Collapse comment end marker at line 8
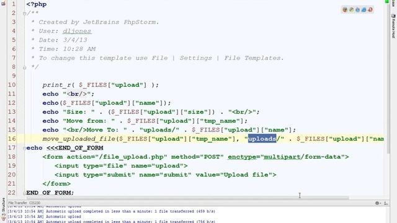The width and height of the screenshot is (397, 223). coord(24,68)
